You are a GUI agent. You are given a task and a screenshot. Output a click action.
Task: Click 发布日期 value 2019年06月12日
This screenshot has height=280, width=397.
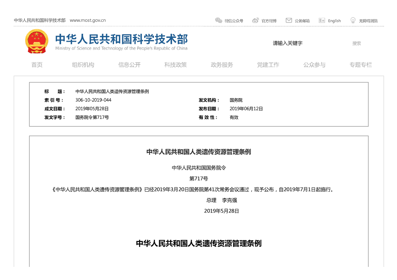click(246, 109)
